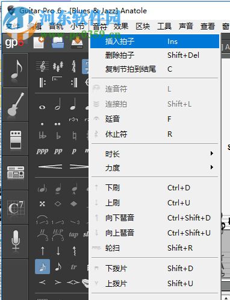This screenshot has height=300, width=230.
Task: Set dynamic to p
Action: [74, 151]
